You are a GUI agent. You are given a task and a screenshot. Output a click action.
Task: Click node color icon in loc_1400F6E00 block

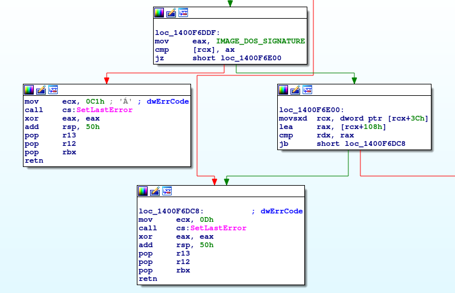[x=283, y=90]
